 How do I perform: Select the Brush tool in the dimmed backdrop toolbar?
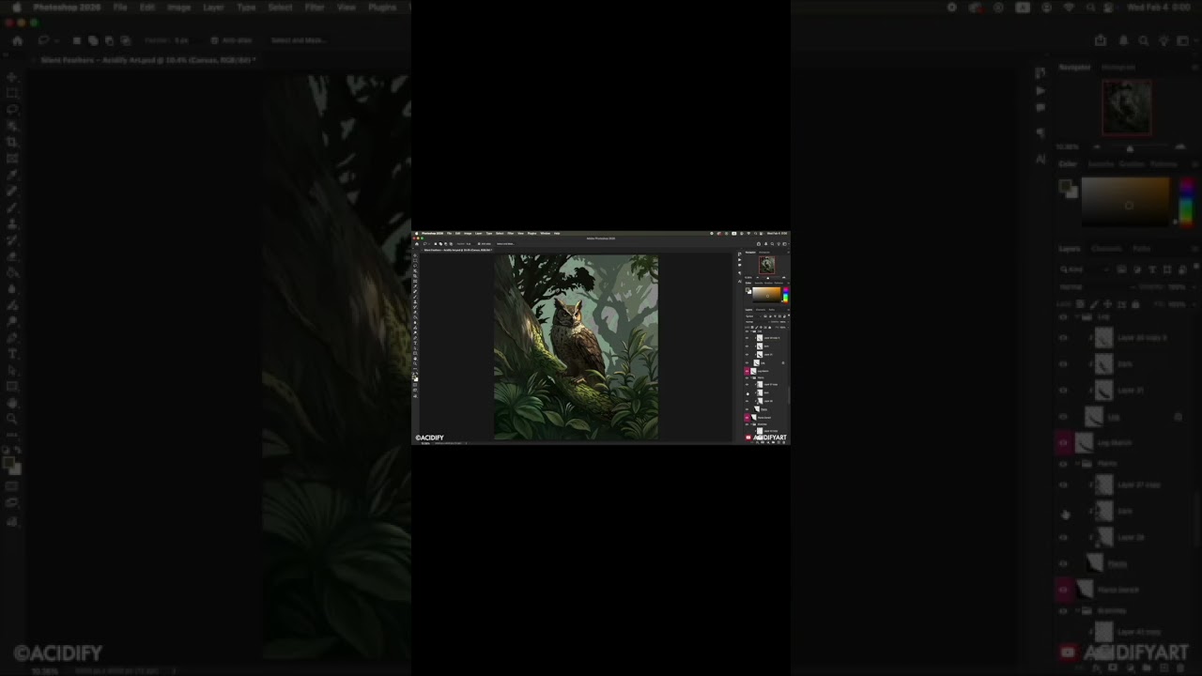coord(12,207)
